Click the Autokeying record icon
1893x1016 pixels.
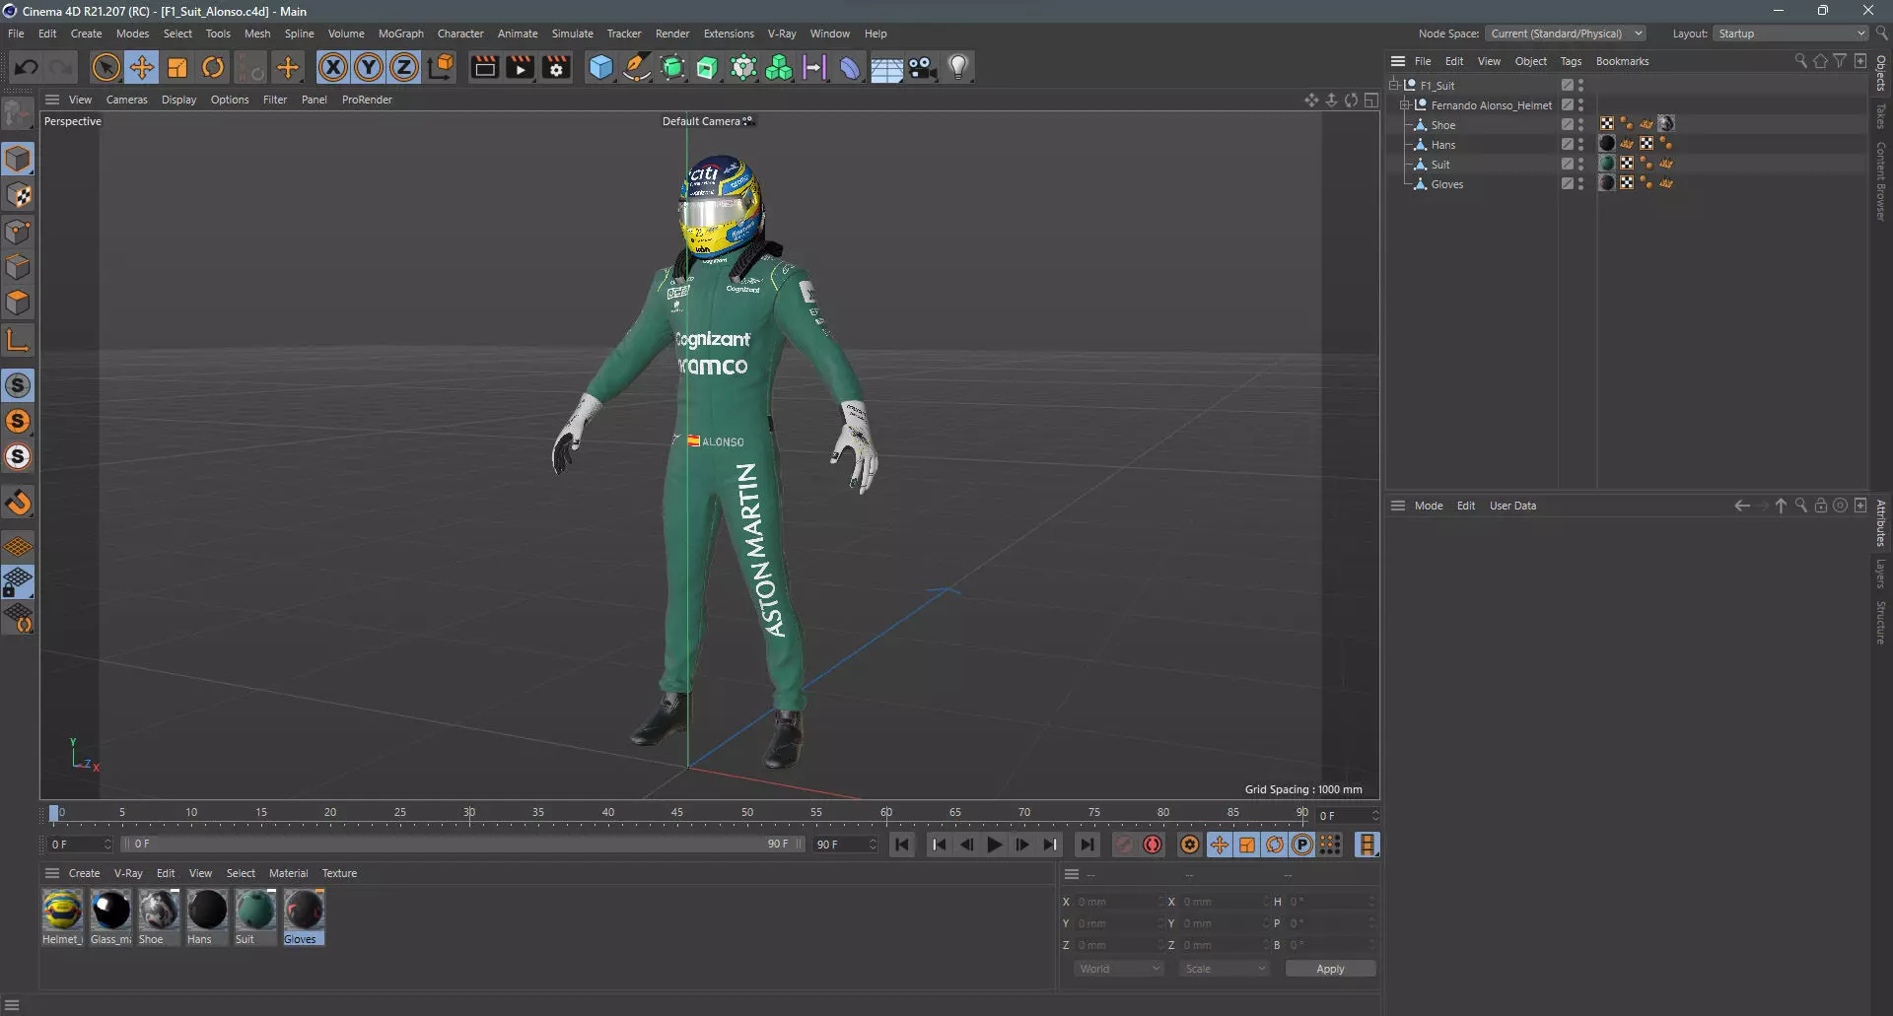click(1153, 845)
